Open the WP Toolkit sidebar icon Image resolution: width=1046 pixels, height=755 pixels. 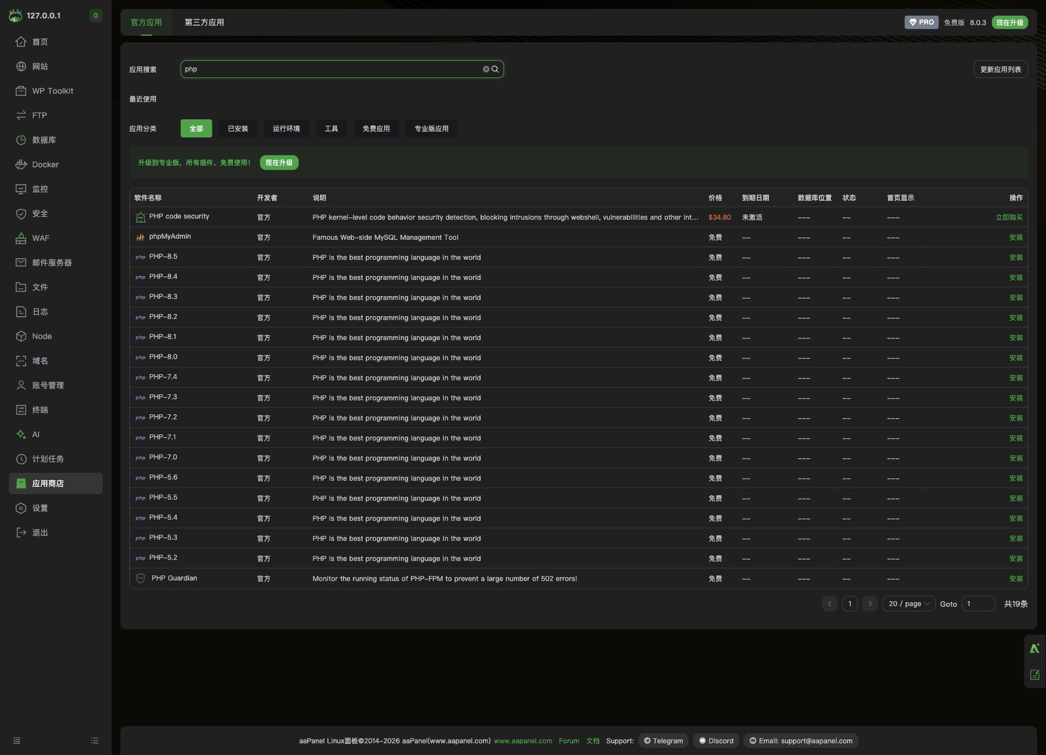(21, 91)
